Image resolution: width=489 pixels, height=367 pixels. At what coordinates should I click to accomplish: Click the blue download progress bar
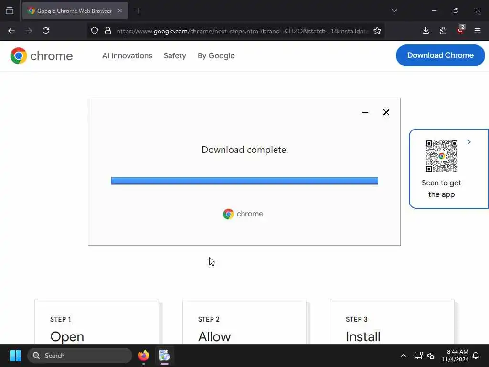point(244,181)
